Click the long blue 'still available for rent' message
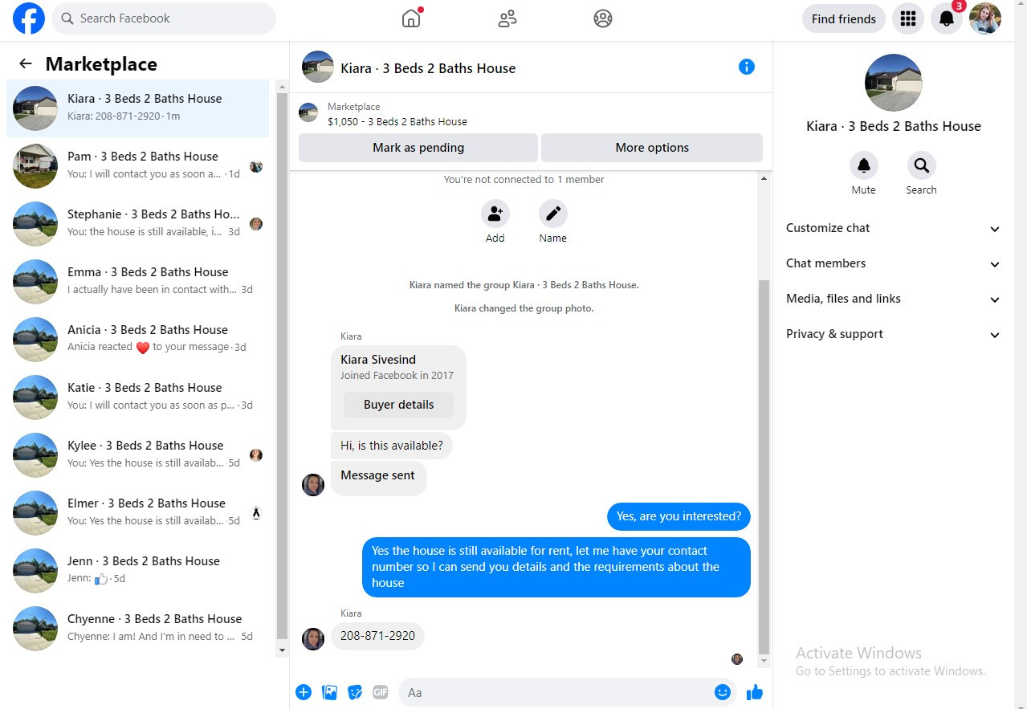The height and width of the screenshot is (709, 1027). coord(556,567)
